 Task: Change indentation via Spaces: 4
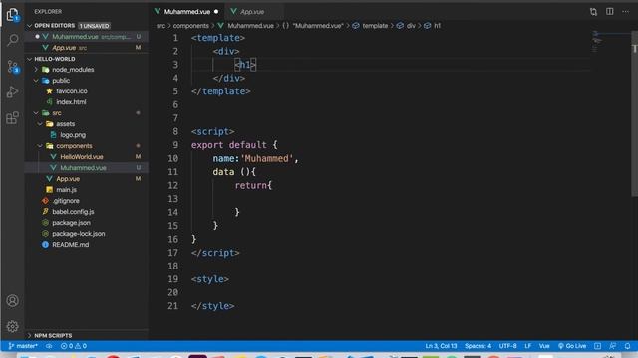tap(478, 346)
